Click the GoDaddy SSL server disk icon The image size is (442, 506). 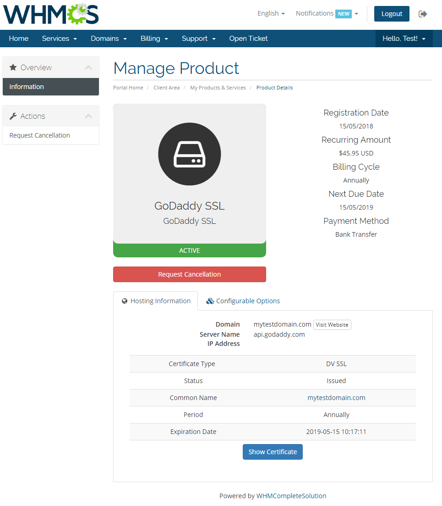coord(190,154)
